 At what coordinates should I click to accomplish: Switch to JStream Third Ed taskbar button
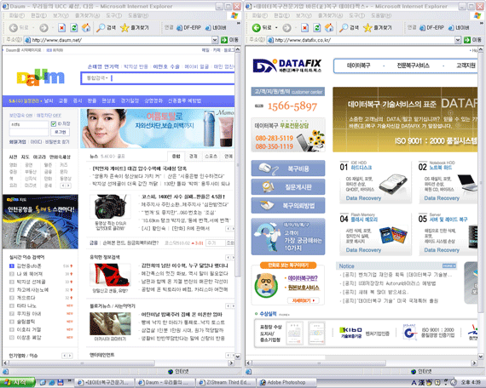[x=226, y=383]
